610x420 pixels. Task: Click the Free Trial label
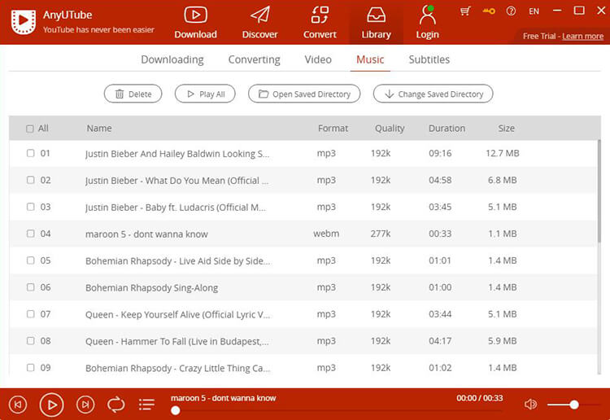click(538, 36)
